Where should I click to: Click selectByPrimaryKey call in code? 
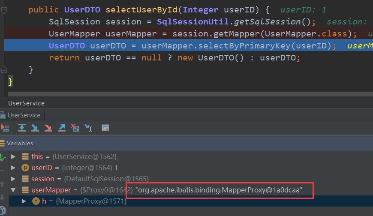pos(244,45)
